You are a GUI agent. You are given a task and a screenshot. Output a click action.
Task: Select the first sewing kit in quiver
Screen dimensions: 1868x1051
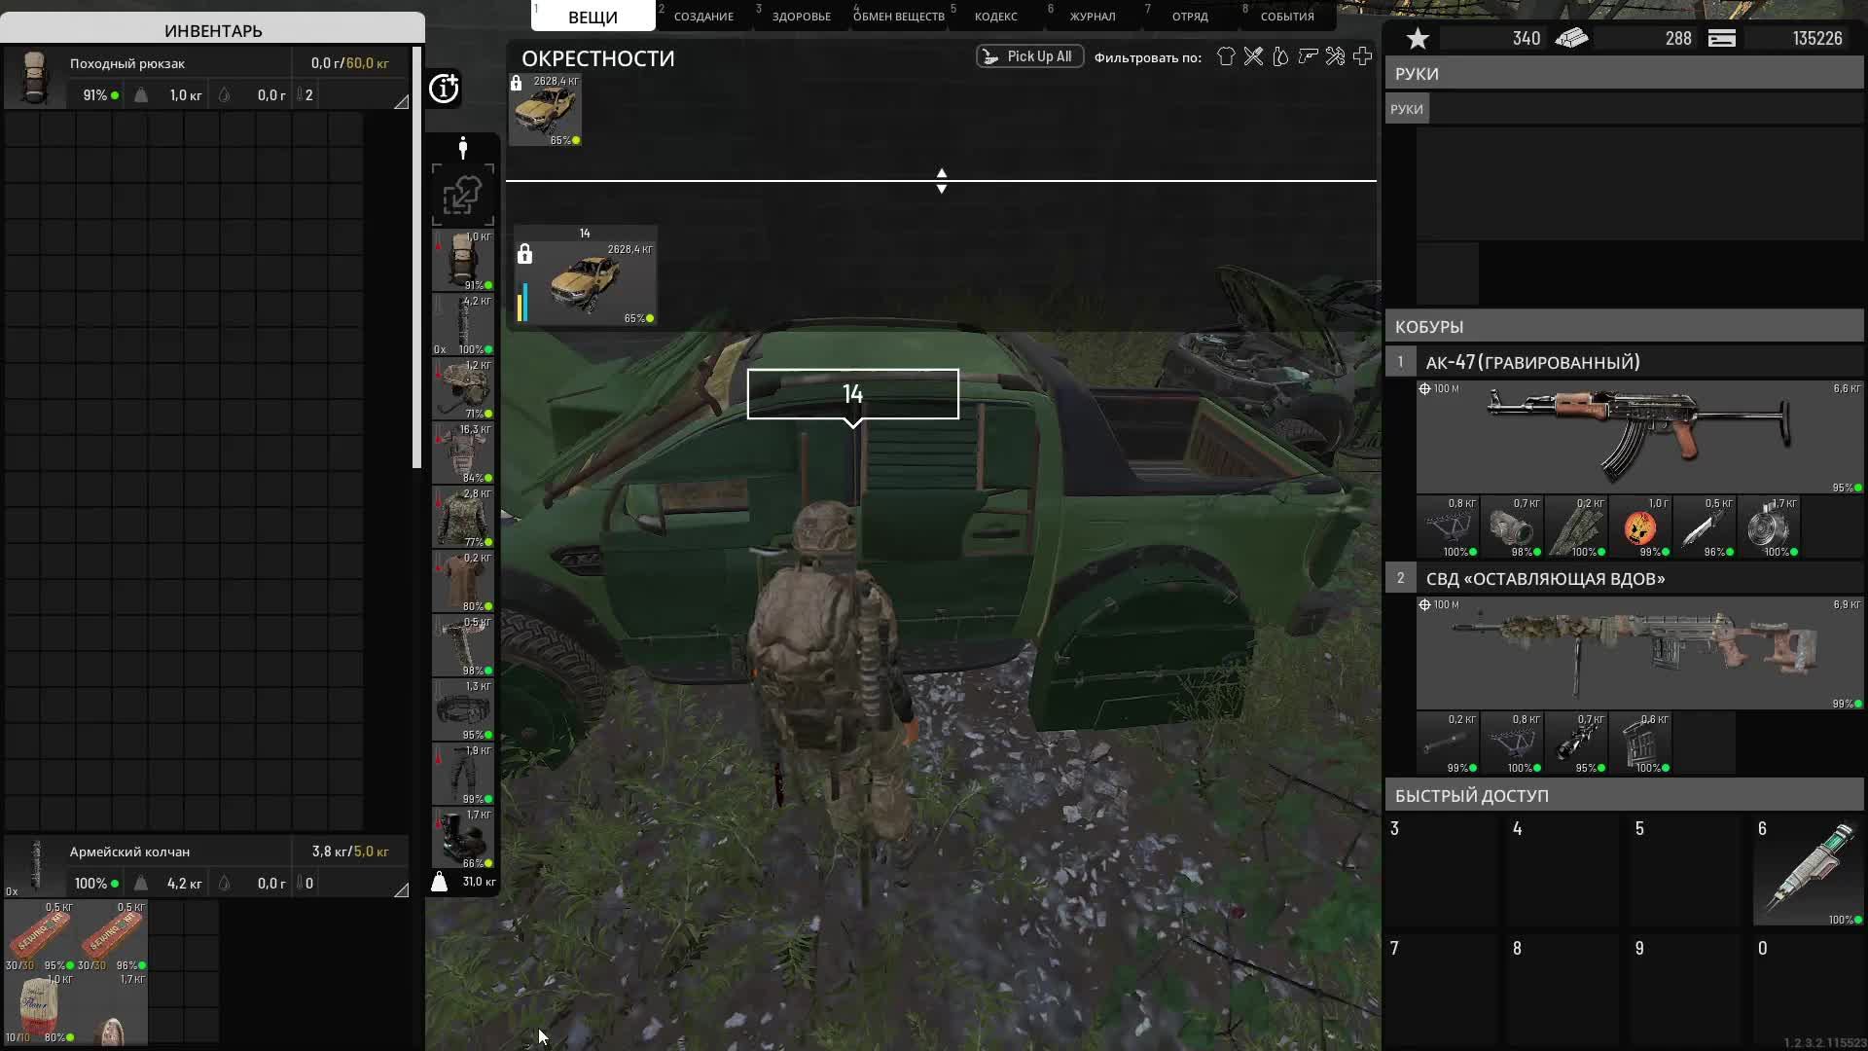click(x=40, y=935)
